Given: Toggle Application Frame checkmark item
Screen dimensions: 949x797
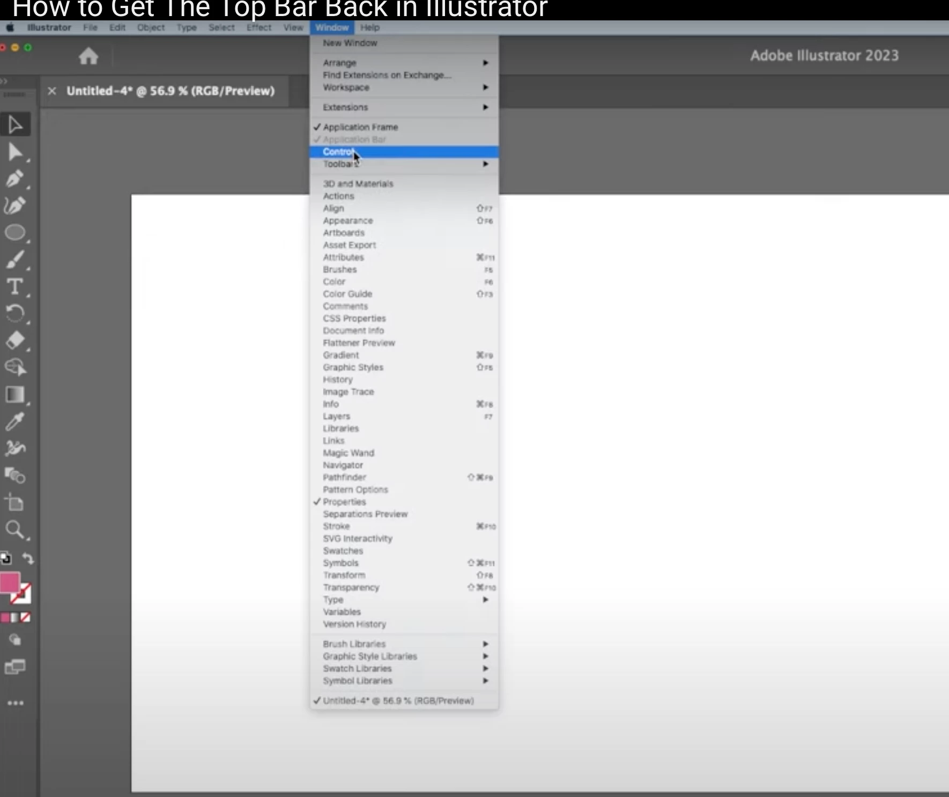Looking at the screenshot, I should coord(404,127).
